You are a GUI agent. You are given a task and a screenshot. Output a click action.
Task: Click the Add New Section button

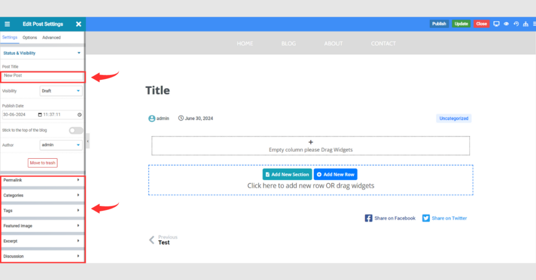[287, 174]
